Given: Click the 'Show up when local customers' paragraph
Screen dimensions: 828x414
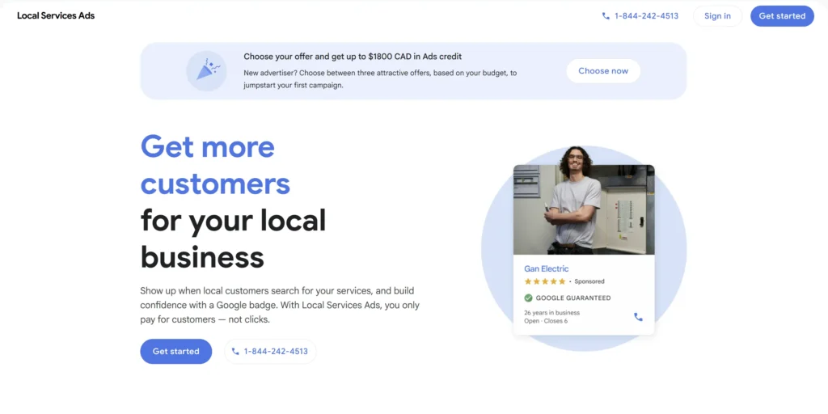Looking at the screenshot, I should tap(280, 305).
